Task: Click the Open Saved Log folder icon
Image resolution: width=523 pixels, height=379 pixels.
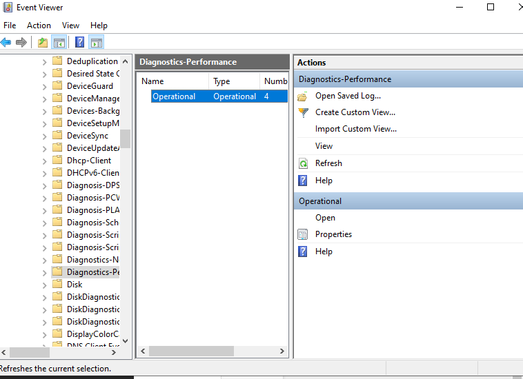Action: [303, 96]
